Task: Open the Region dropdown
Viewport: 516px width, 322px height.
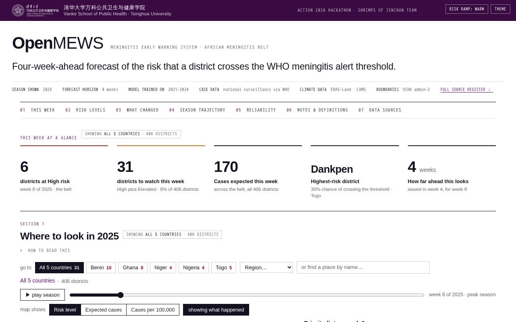Action: point(266,268)
